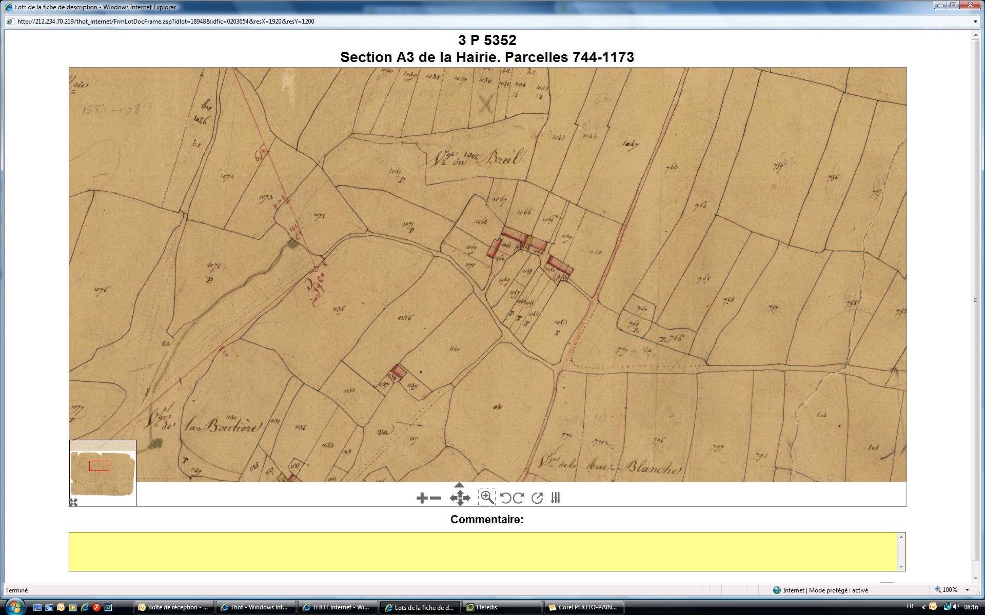985x615 pixels.
Task: Collapse the toolbar with up triangle
Action: (x=459, y=485)
